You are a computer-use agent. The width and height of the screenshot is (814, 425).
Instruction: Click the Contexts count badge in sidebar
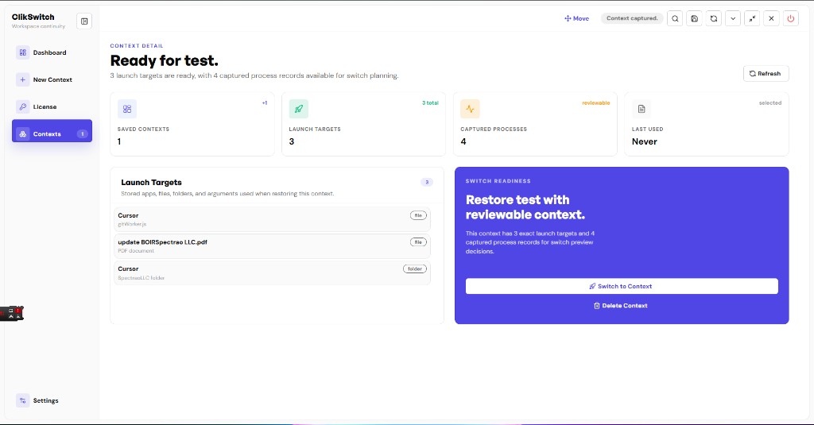click(x=82, y=134)
